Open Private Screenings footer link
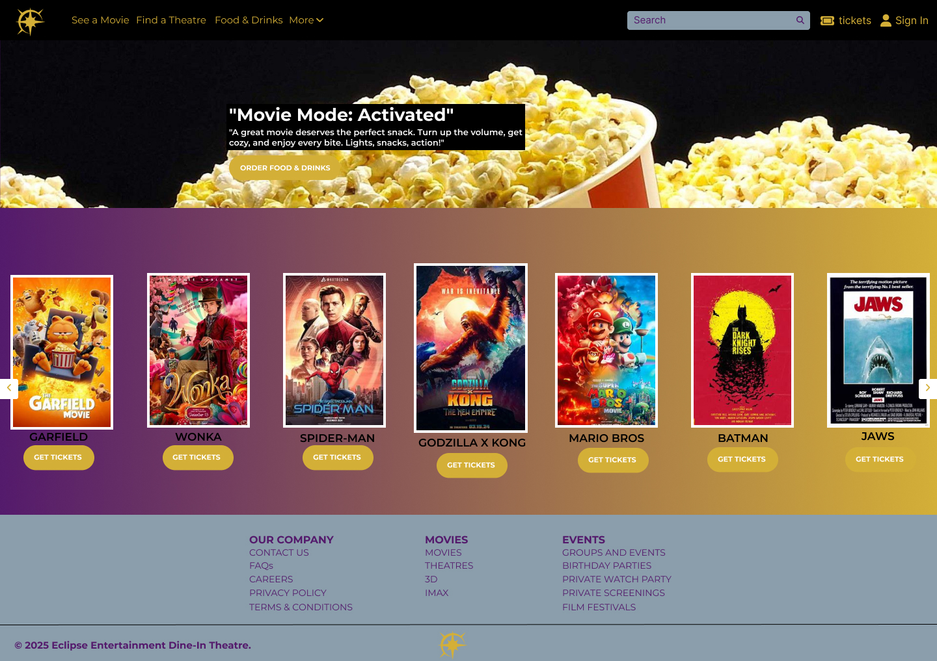The width and height of the screenshot is (937, 661). pyautogui.click(x=614, y=593)
